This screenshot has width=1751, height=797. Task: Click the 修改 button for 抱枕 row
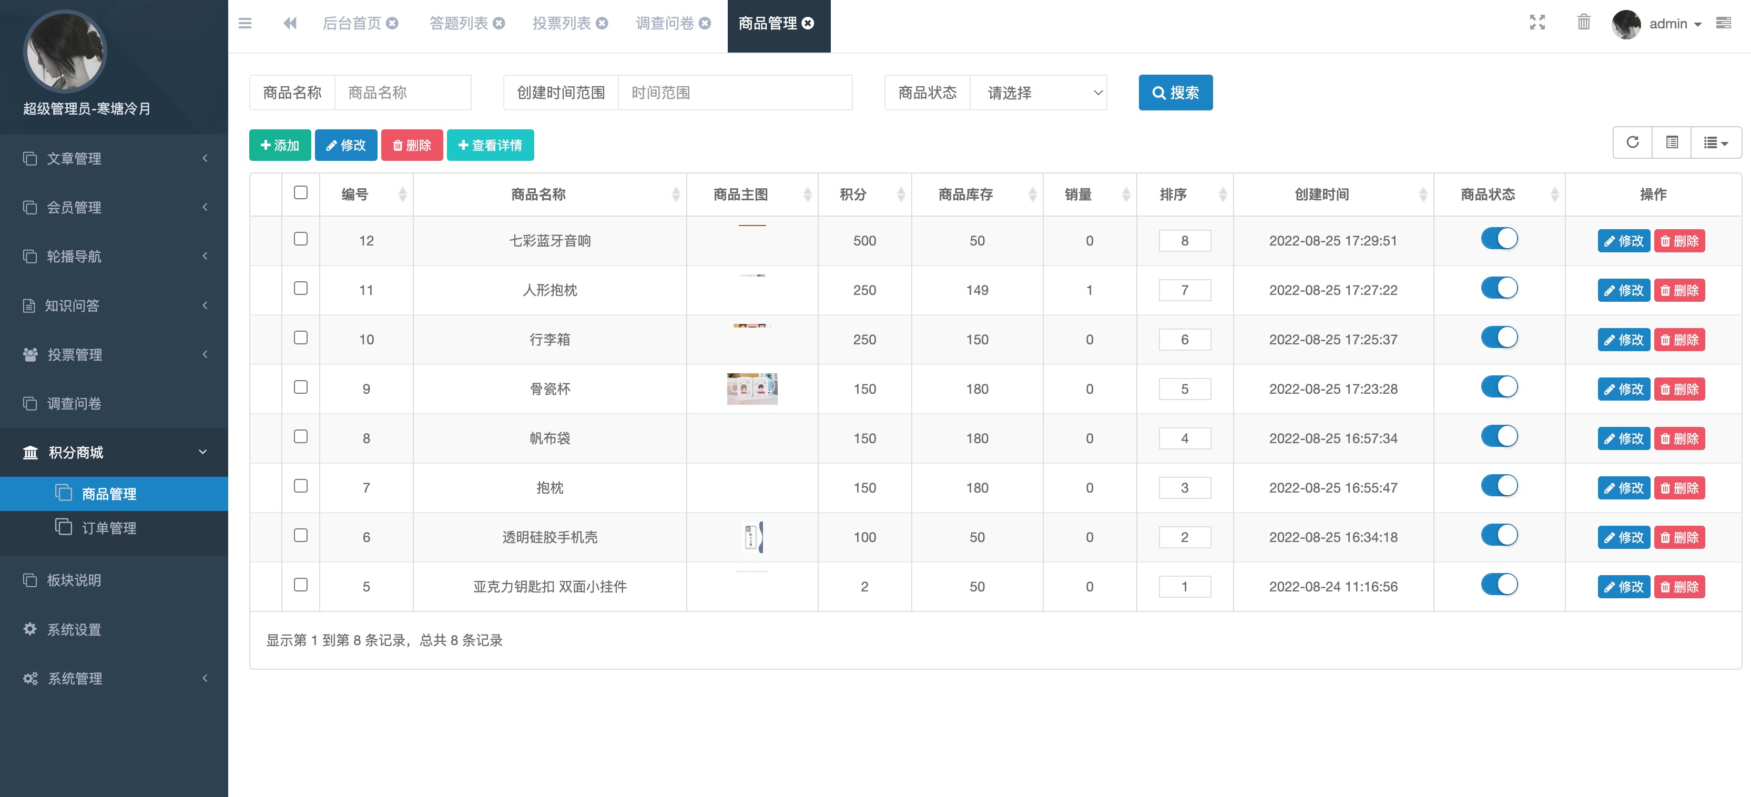coord(1623,488)
